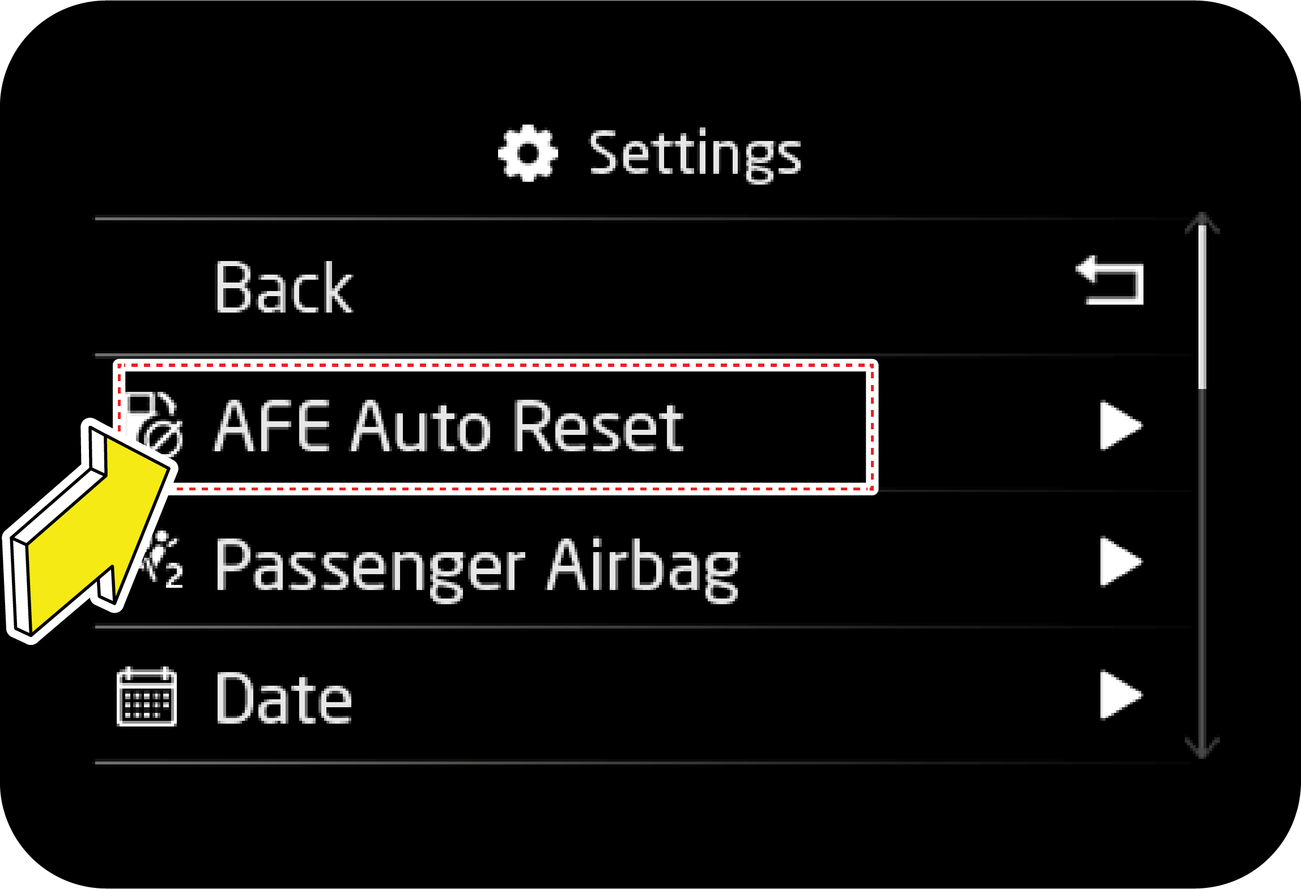This screenshot has width=1301, height=889.
Task: Open the Date setting label
Action: (283, 699)
